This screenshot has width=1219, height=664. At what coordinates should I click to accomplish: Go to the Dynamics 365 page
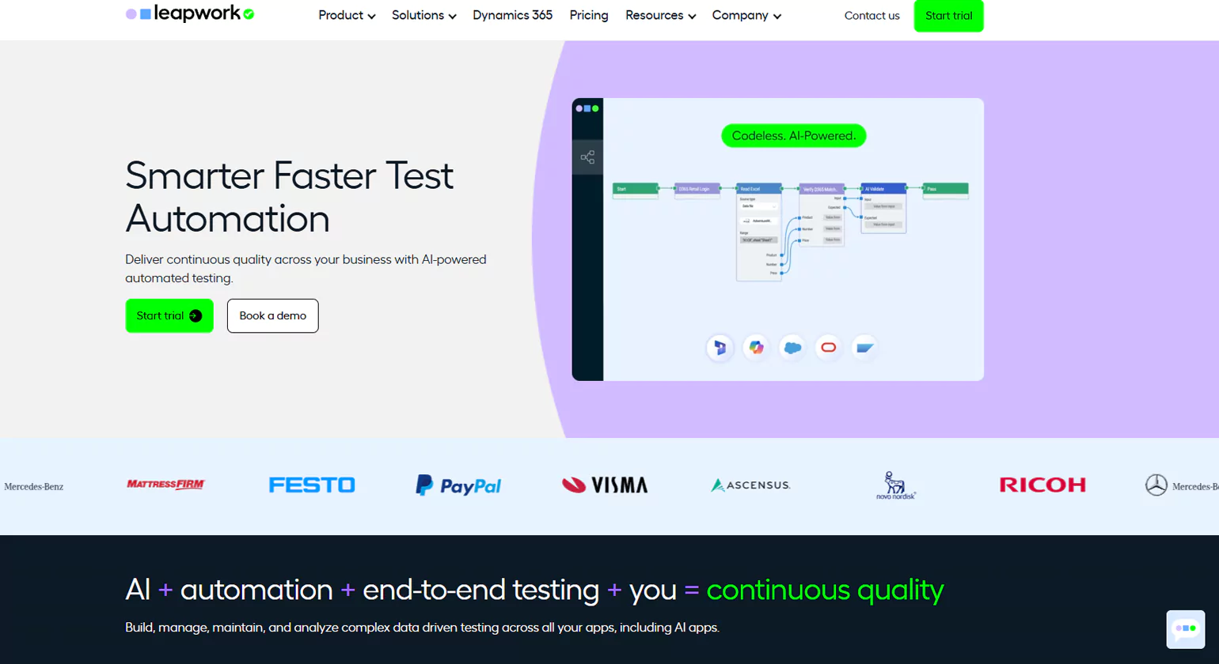coord(512,16)
